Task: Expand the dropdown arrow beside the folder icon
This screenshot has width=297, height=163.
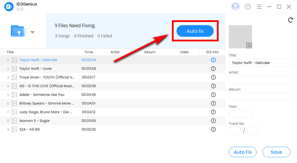Action: pos(33,32)
